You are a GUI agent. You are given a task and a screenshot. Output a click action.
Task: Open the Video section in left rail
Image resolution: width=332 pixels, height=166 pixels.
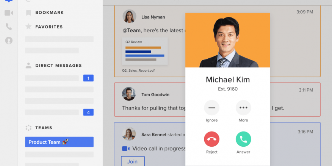pos(9,13)
